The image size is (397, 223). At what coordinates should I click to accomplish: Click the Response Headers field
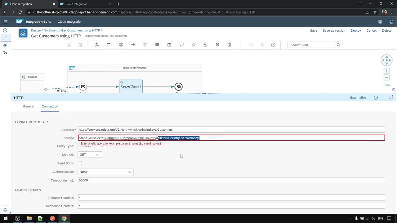point(231,206)
